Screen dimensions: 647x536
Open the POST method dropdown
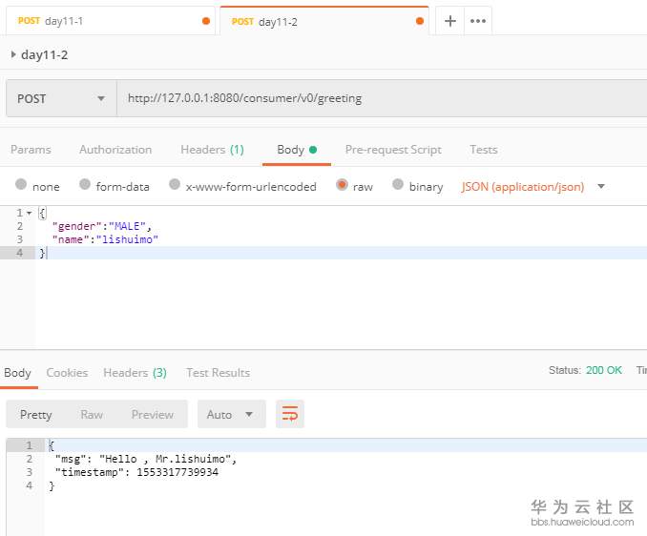click(x=61, y=98)
